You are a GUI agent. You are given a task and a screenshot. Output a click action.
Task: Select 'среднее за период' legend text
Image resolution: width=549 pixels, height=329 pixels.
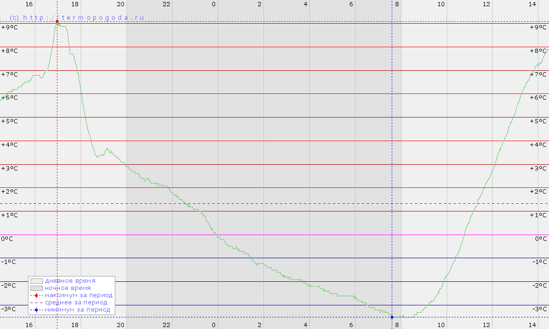pyautogui.click(x=76, y=303)
